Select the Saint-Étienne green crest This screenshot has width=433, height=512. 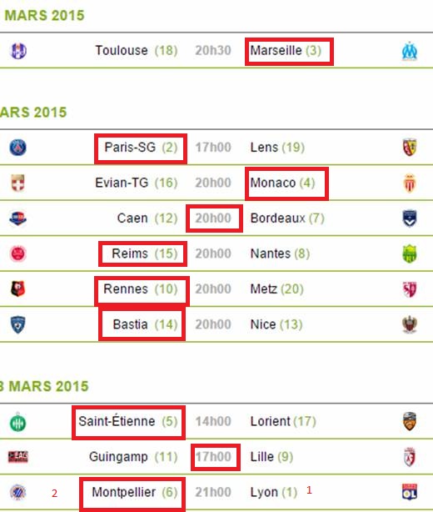(x=18, y=422)
